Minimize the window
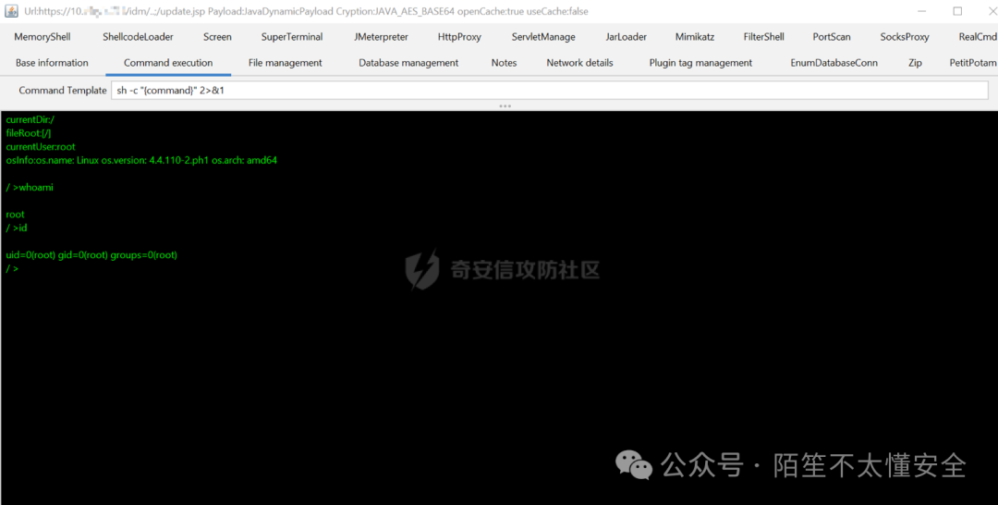 [x=923, y=11]
